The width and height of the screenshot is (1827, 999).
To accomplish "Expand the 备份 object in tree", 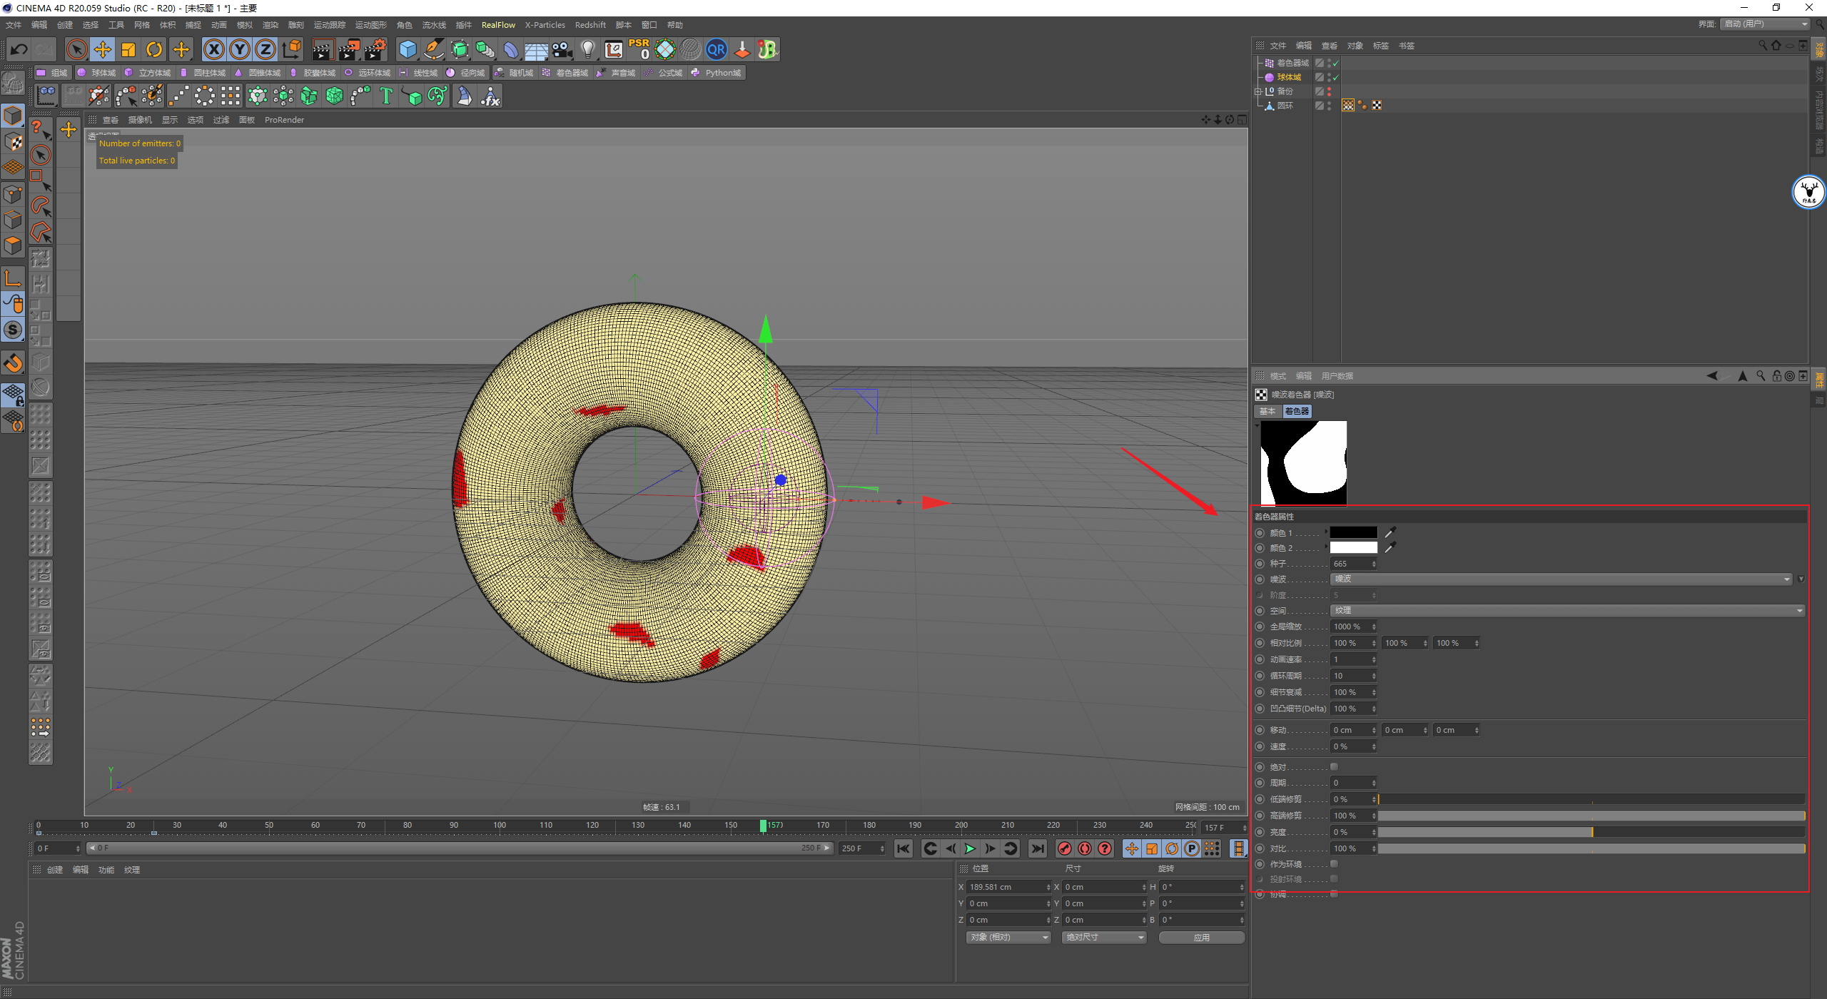I will point(1258,91).
